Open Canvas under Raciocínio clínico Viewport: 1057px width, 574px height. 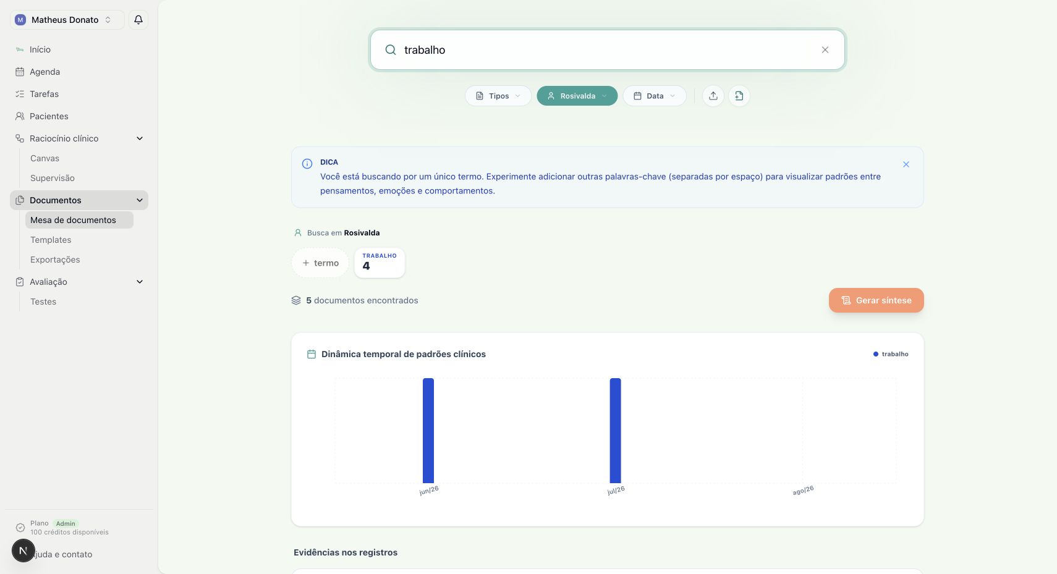pyautogui.click(x=45, y=158)
